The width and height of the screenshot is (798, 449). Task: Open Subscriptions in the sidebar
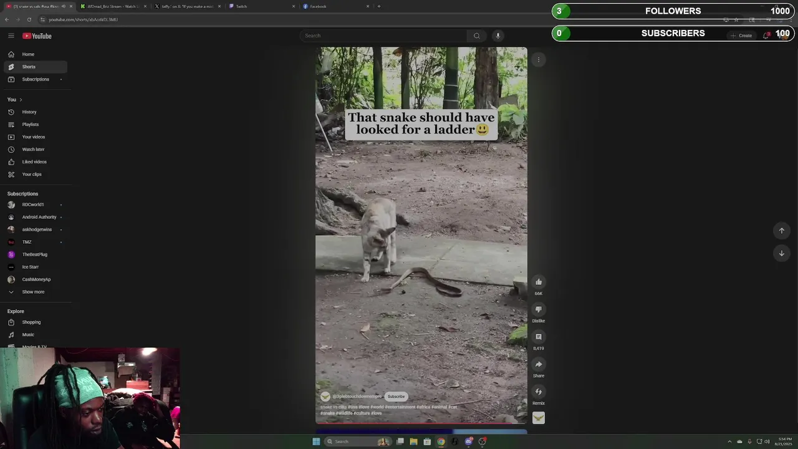click(36, 79)
